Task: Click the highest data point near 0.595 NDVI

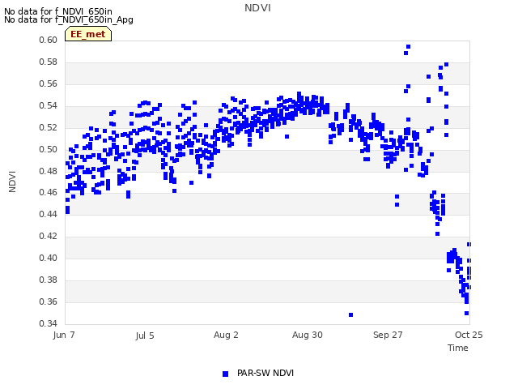Action: tap(408, 47)
